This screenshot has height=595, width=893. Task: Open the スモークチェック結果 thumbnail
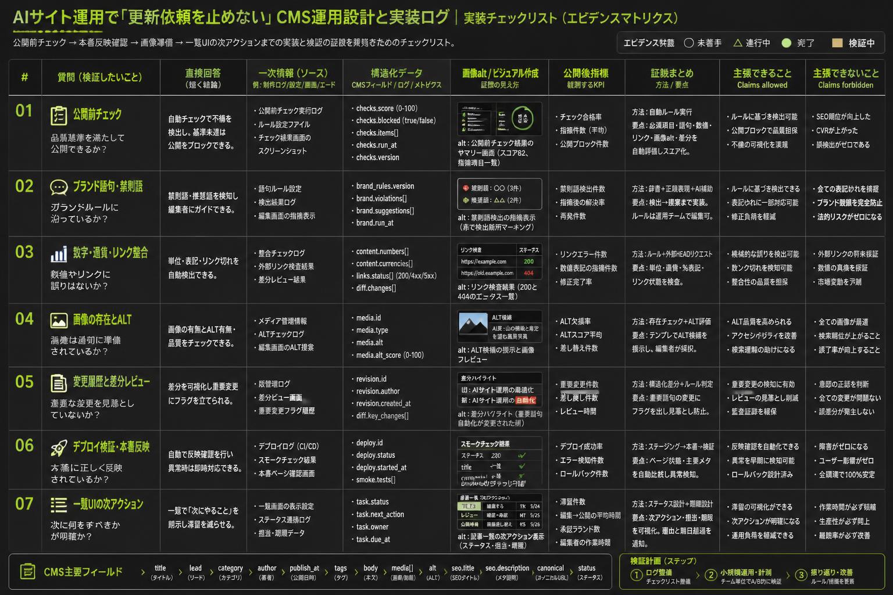[x=499, y=462]
